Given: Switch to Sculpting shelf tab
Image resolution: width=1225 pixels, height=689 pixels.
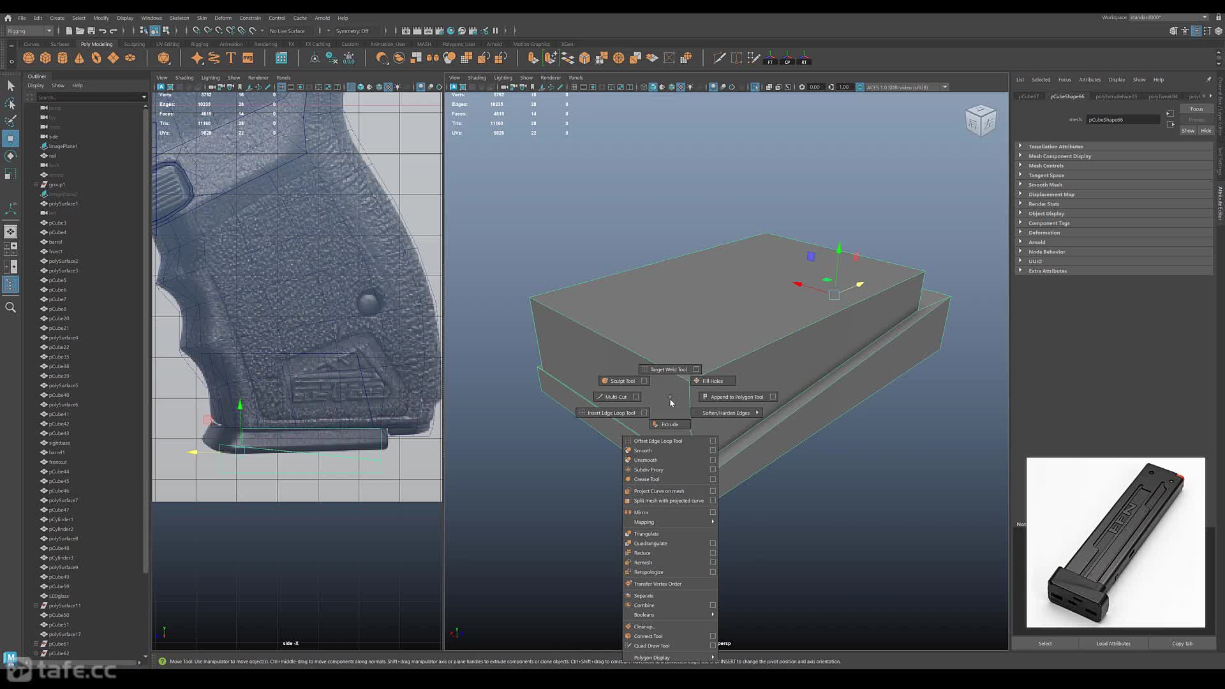Looking at the screenshot, I should [134, 44].
